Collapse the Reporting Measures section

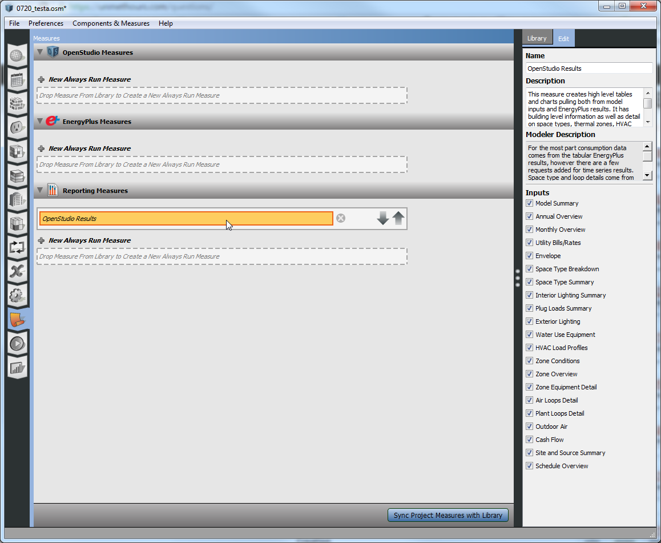point(40,191)
